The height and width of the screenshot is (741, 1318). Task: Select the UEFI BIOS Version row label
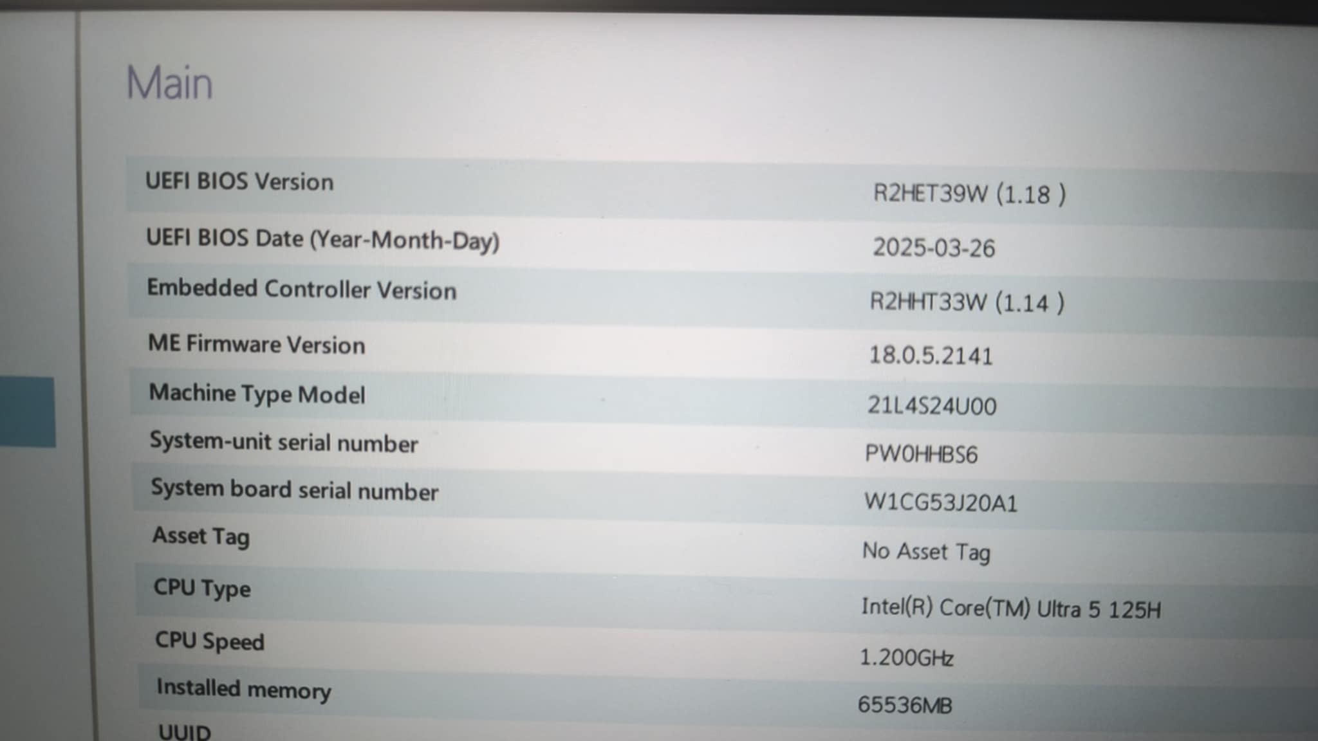239,181
